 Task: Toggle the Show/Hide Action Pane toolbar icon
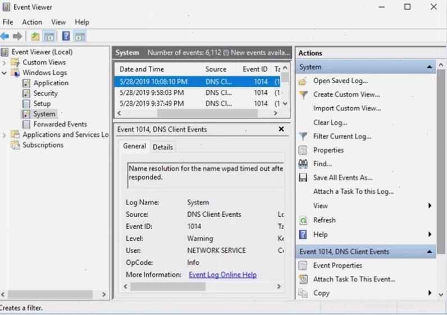click(x=80, y=36)
